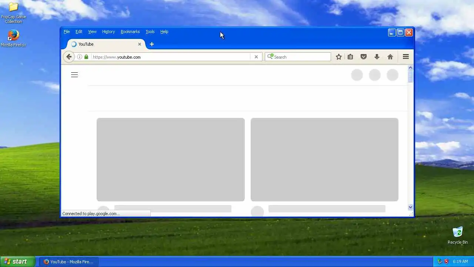This screenshot has height=267, width=474.
Task: Click the vertical scrollbar thumb
Action: pos(410,76)
